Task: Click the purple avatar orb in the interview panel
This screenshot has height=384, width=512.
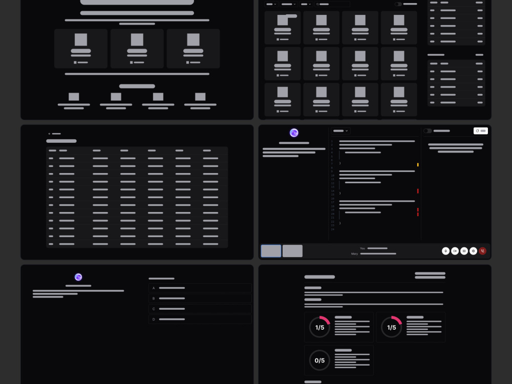Action: click(x=294, y=133)
